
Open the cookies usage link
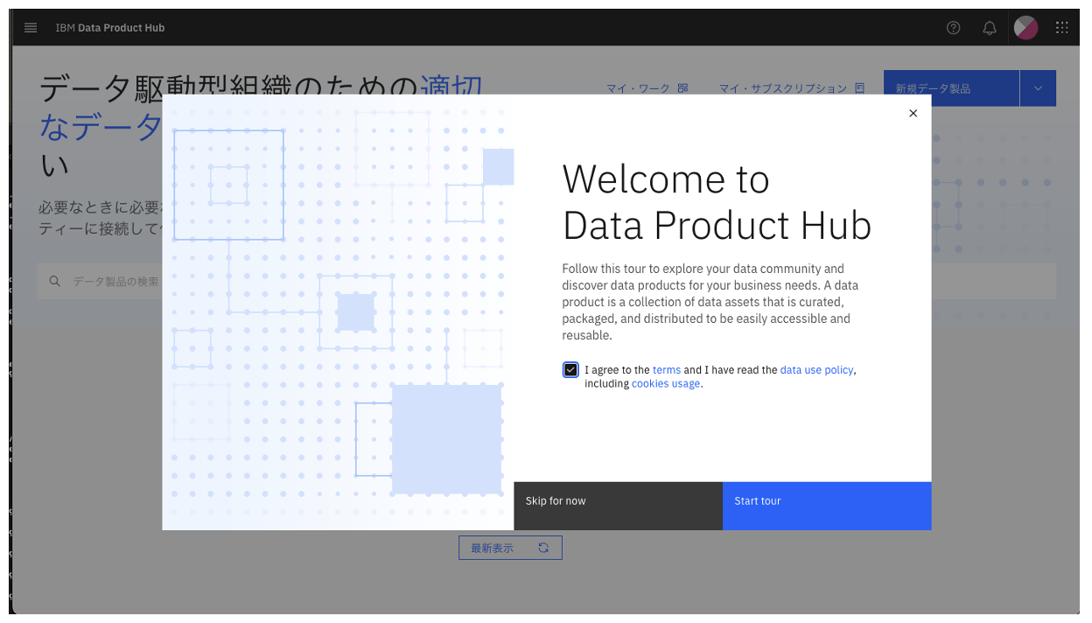click(x=666, y=383)
